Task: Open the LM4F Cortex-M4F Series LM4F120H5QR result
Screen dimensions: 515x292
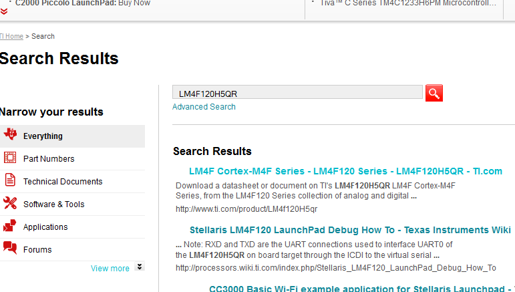Action: [x=345, y=171]
